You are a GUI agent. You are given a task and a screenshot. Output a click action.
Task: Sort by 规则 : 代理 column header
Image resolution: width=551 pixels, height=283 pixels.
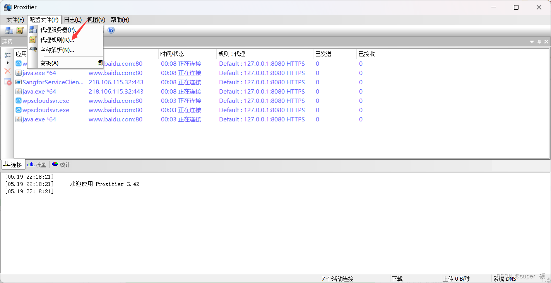[265, 54]
